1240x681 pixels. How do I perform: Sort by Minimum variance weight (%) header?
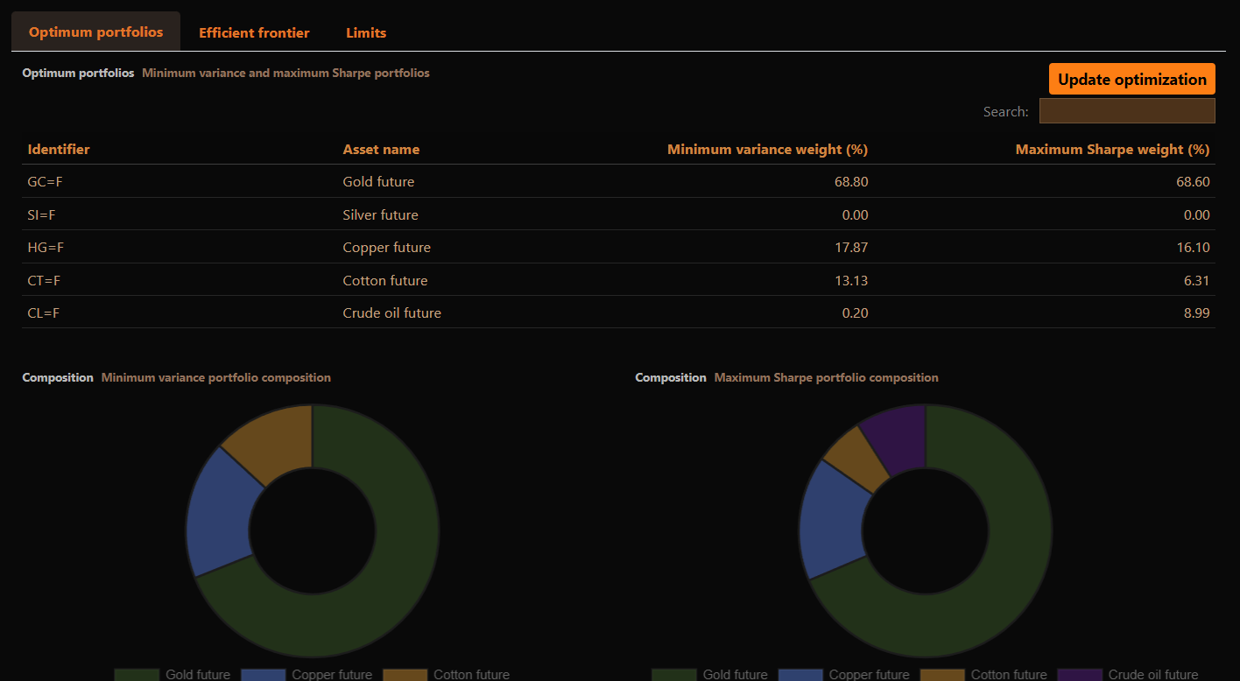tap(767, 150)
